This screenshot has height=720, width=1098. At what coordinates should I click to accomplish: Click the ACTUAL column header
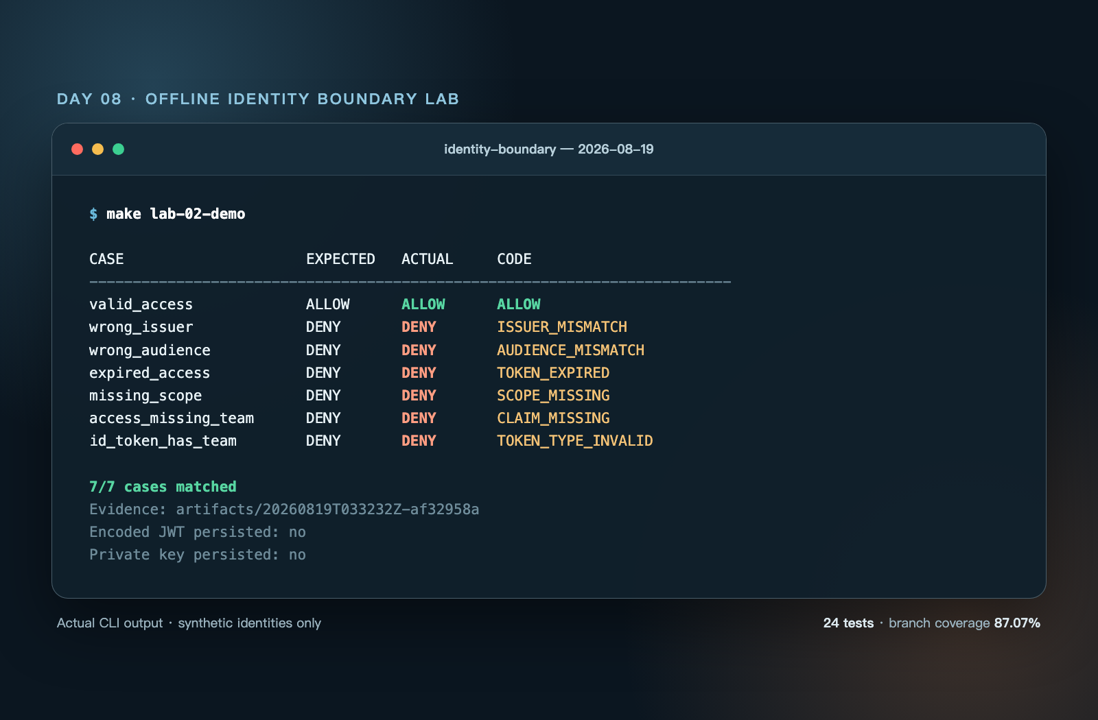(x=427, y=259)
